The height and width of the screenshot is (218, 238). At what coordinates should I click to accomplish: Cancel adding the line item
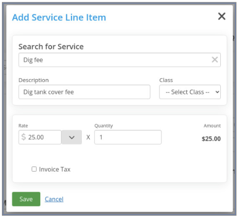[54, 199]
